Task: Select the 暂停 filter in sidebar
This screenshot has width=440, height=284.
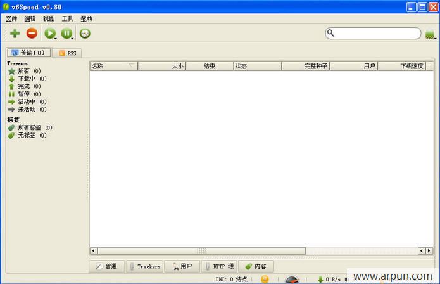Action: coord(25,94)
